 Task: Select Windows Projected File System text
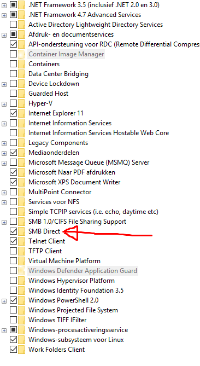click(73, 310)
